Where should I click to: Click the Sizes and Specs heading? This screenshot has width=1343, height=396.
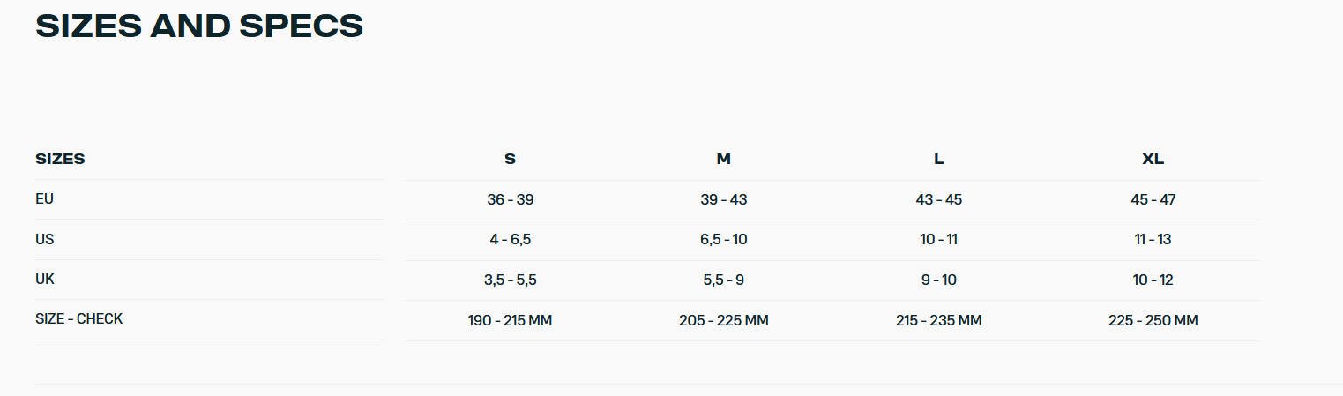point(199,26)
